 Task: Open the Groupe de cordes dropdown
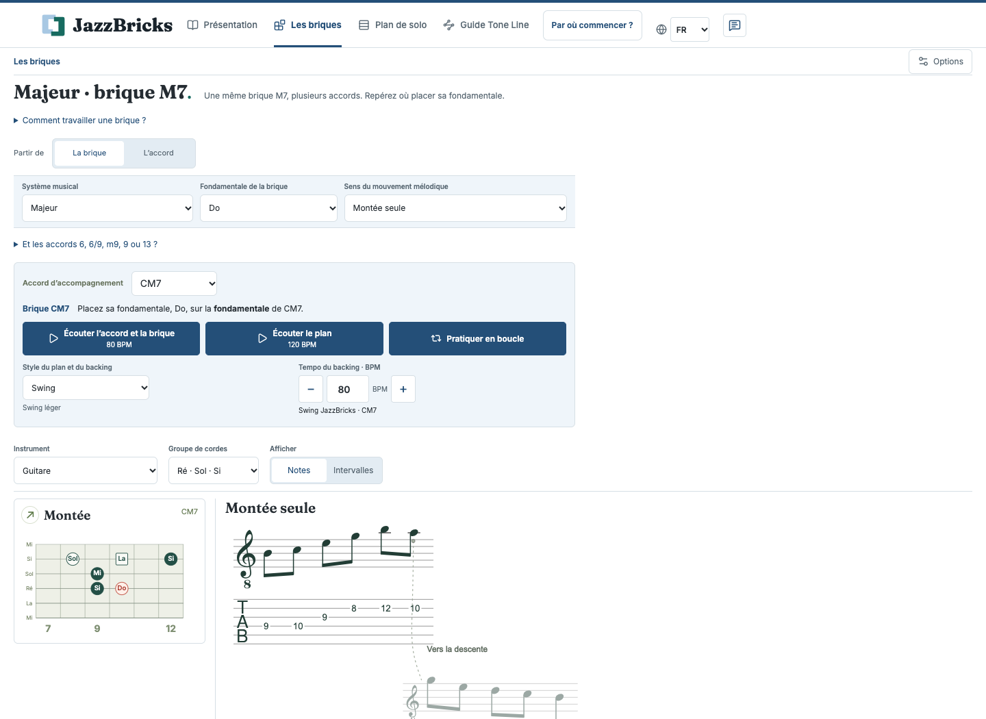(214, 470)
